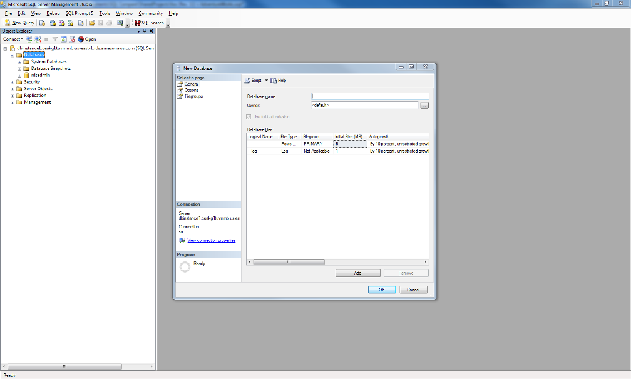This screenshot has height=379, width=631.
Task: Select the Filegroups page in New Database
Action: (x=193, y=96)
